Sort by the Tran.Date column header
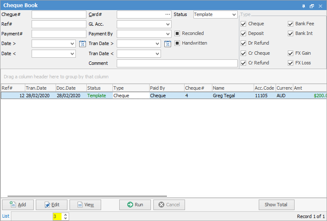The height and width of the screenshot is (221, 327). pos(40,88)
